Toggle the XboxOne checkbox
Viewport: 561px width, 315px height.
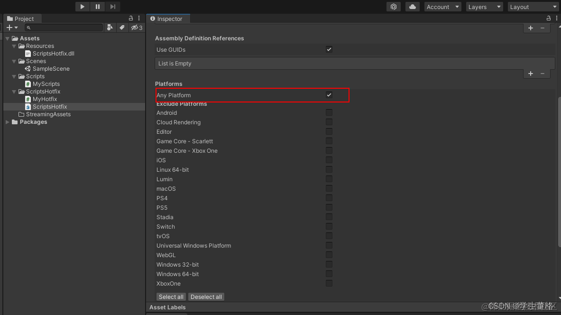click(329, 284)
